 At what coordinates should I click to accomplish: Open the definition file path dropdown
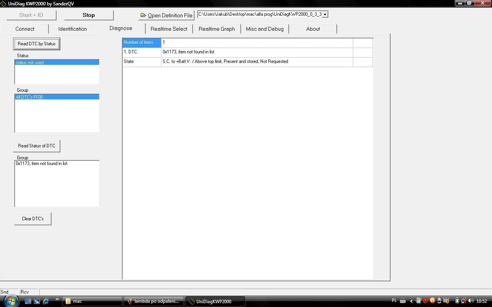(325, 14)
